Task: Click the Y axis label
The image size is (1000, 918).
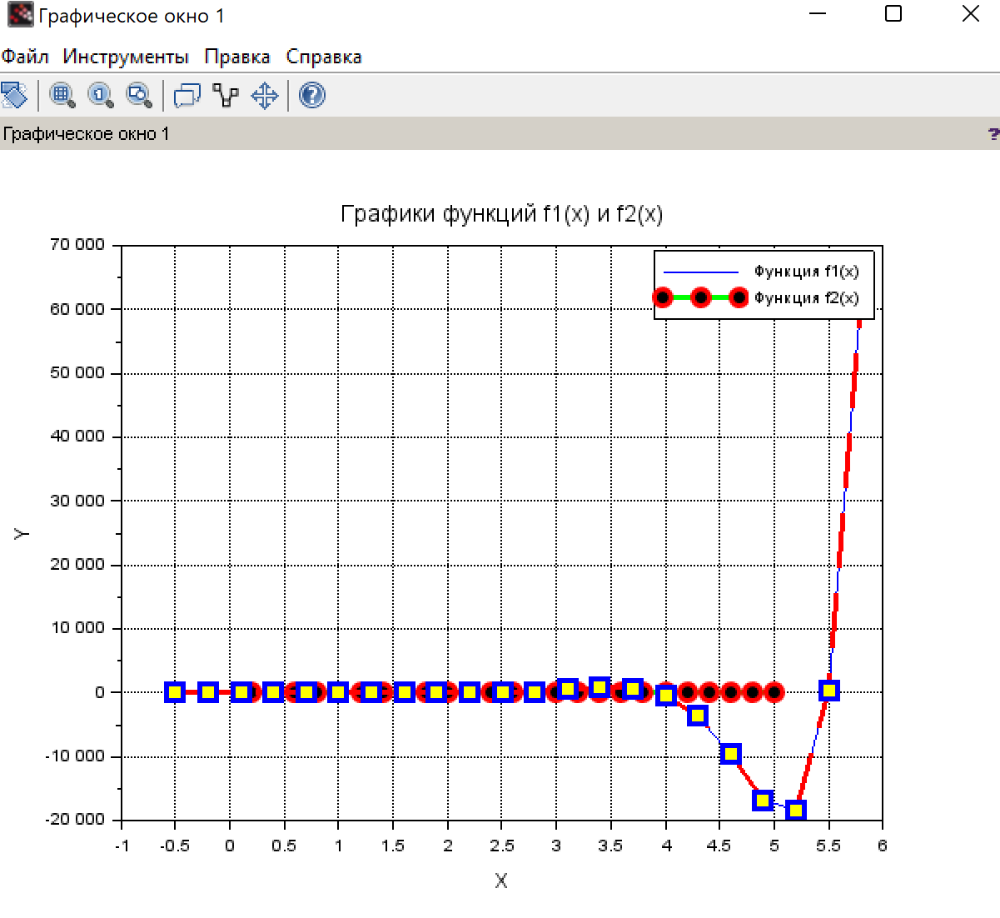Action: point(22,533)
